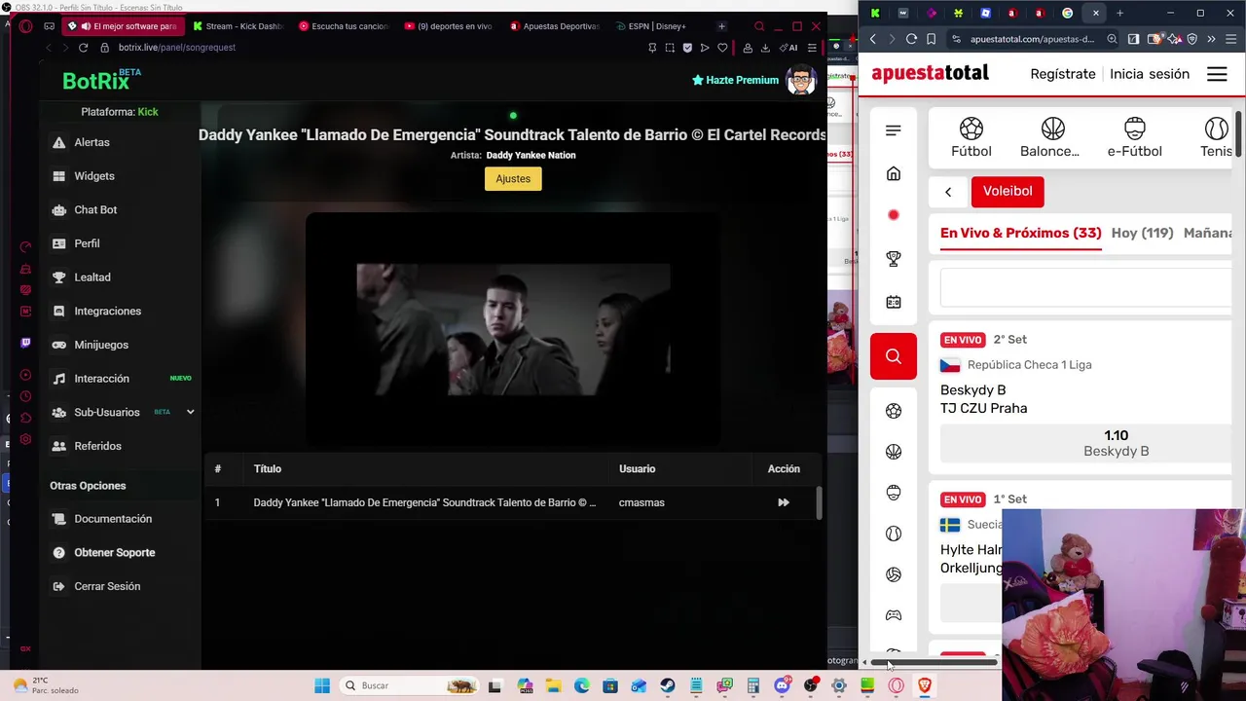Select the Baloncesto sport category

click(1051, 137)
